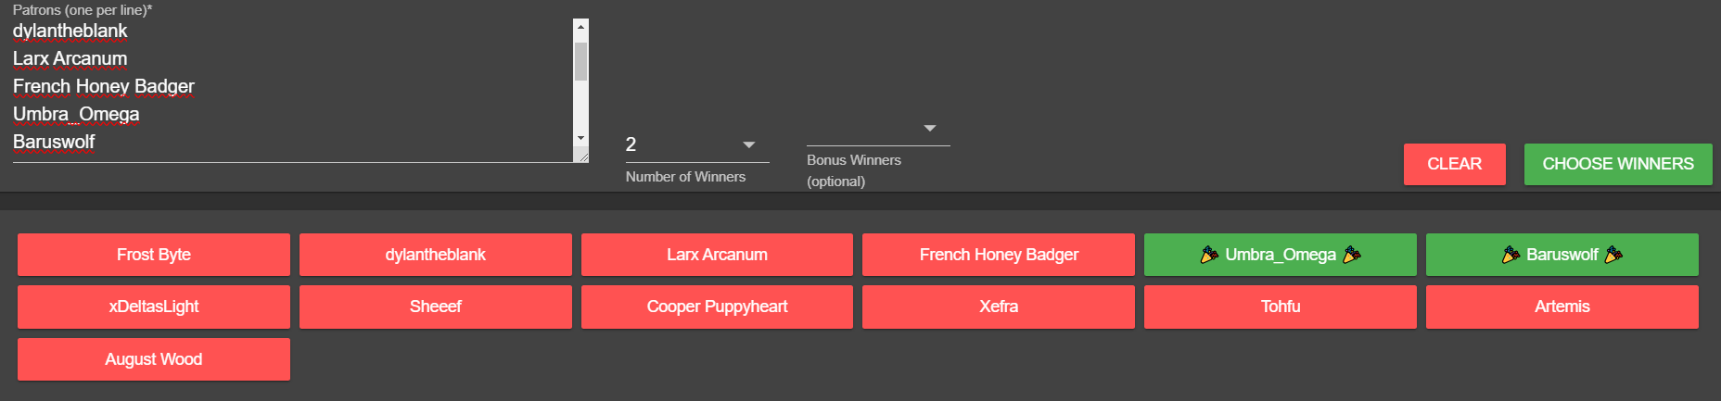Click the party popper left of Baruswolf
This screenshot has width=1721, height=401.
coord(1511,255)
